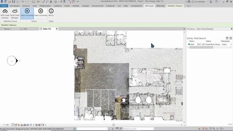Viewport: 233px width, 131px height.
Task: Click the Status column header
Action: [192, 41]
